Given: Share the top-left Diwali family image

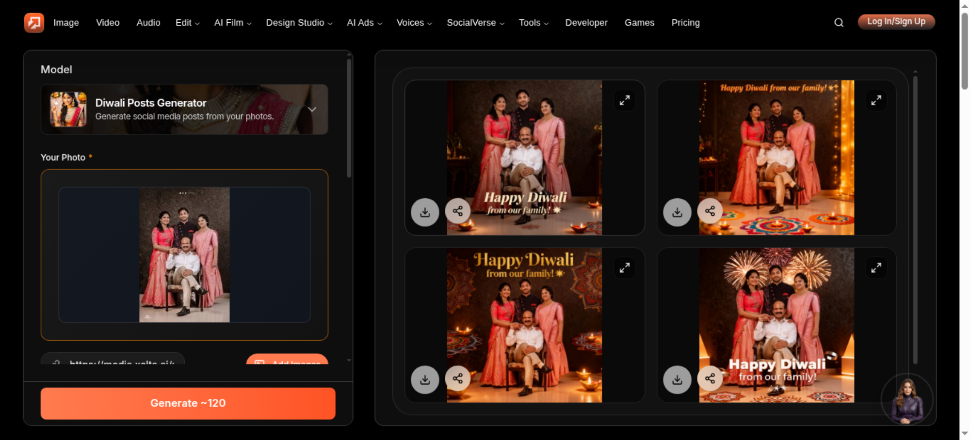Looking at the screenshot, I should point(457,211).
